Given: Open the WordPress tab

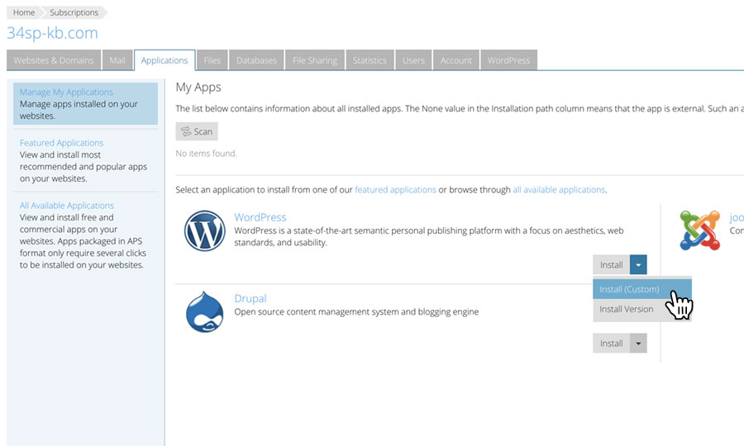Looking at the screenshot, I should (508, 60).
